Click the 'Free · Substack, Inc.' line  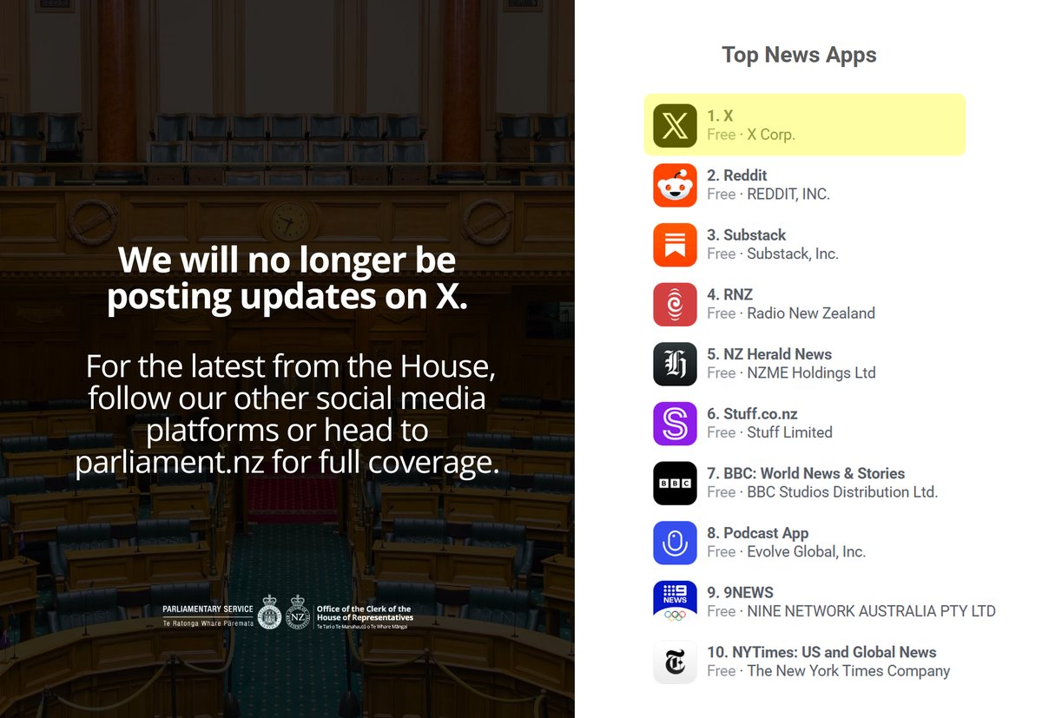[773, 254]
